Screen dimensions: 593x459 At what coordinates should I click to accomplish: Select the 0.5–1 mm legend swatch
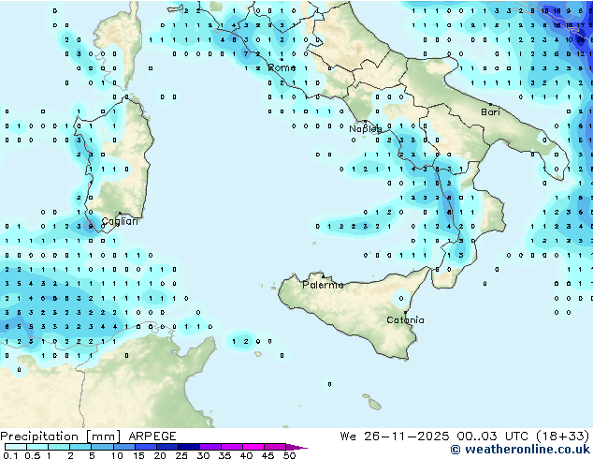[37, 447]
